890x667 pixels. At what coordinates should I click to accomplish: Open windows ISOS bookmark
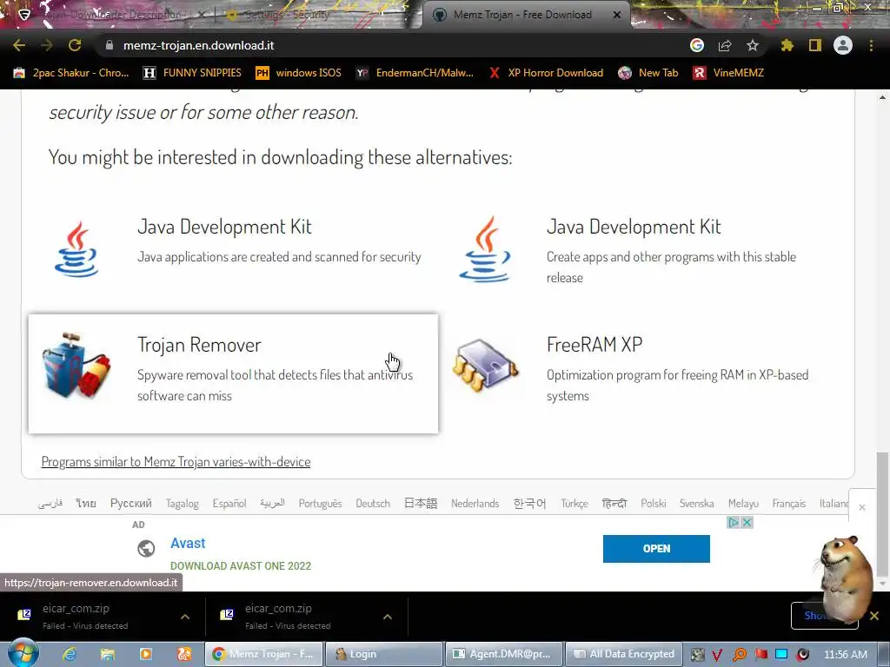tap(299, 73)
